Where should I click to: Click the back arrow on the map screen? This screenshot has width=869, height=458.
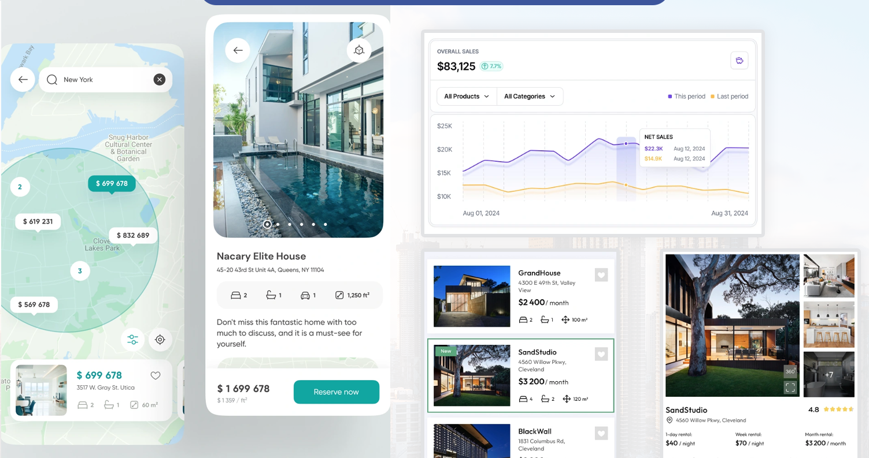point(22,80)
